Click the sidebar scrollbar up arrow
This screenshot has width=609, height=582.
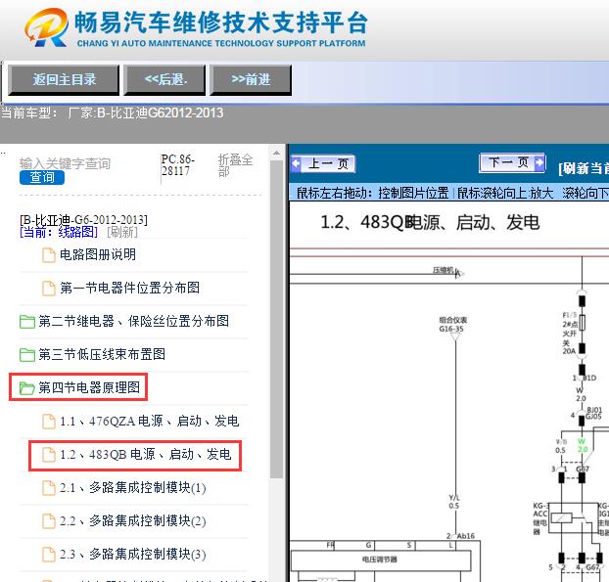276,154
